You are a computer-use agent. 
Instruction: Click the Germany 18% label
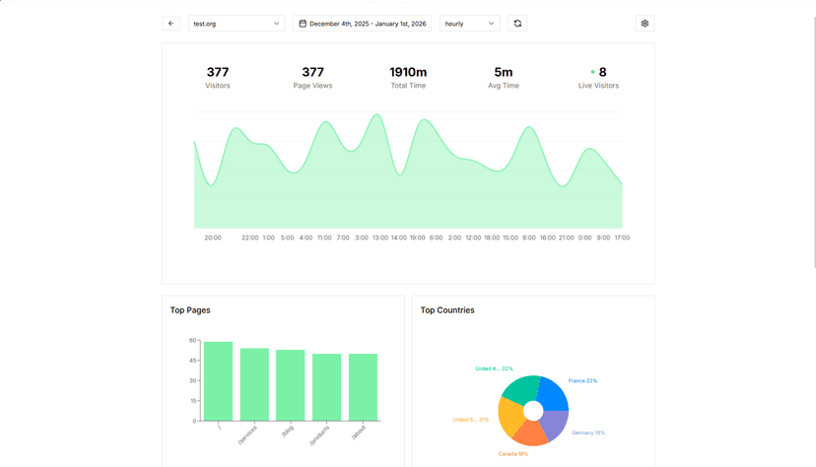(x=588, y=433)
